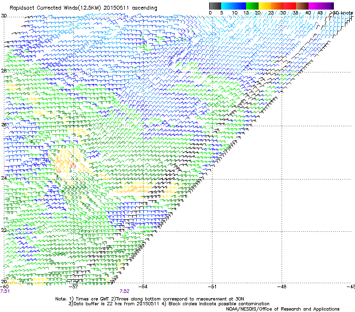Click the legend tick label '40'
Screen dimensions: 355x312
pos(308,13)
